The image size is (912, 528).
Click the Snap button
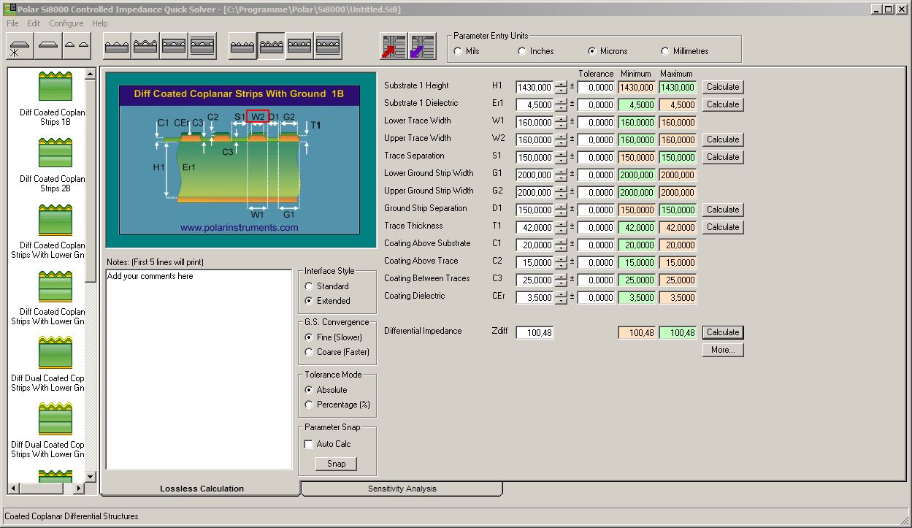click(x=336, y=464)
